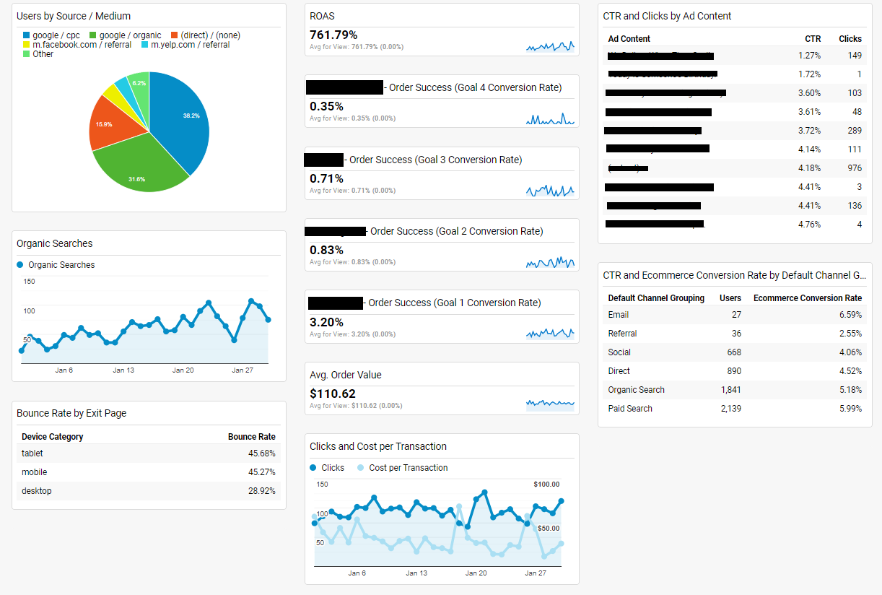
Task: Open the CTR and Clicks by Ad Content title
Action: pyautogui.click(x=667, y=16)
